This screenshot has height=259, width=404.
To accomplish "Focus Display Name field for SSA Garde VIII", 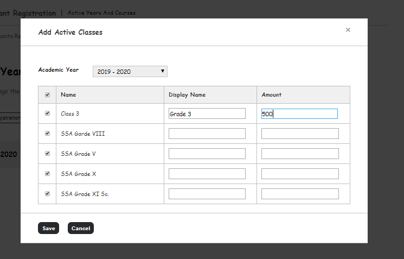I will [x=207, y=134].
